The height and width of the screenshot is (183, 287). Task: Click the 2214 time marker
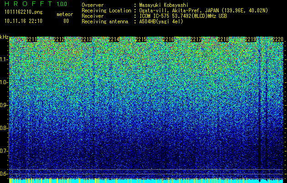114,39
